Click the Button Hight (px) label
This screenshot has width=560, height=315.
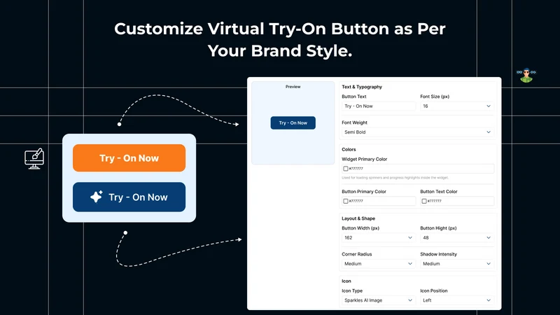(438, 228)
